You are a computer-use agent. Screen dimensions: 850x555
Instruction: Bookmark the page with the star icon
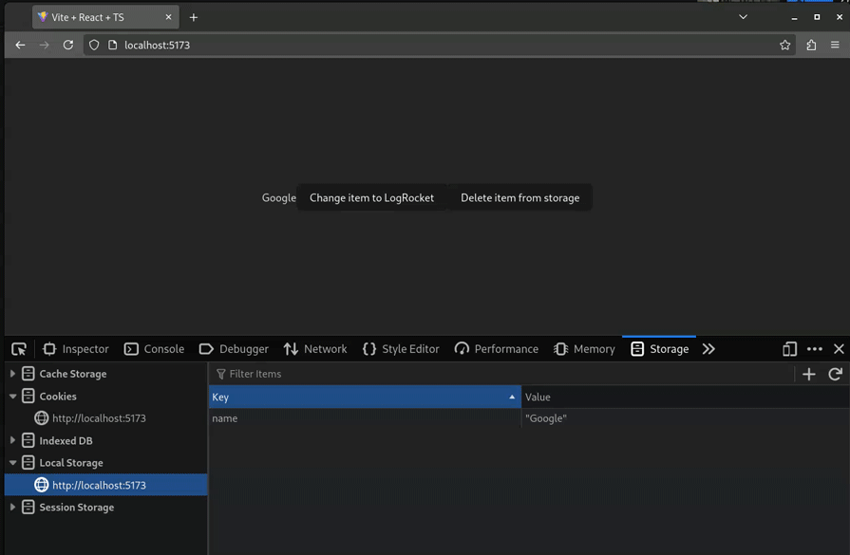pos(784,45)
